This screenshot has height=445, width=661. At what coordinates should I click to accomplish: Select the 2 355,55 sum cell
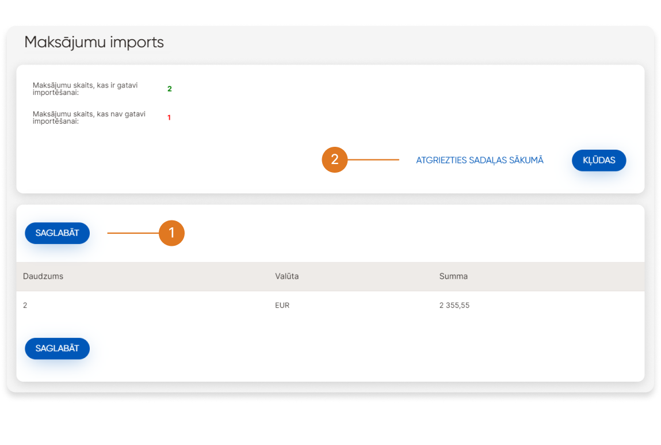tap(454, 306)
